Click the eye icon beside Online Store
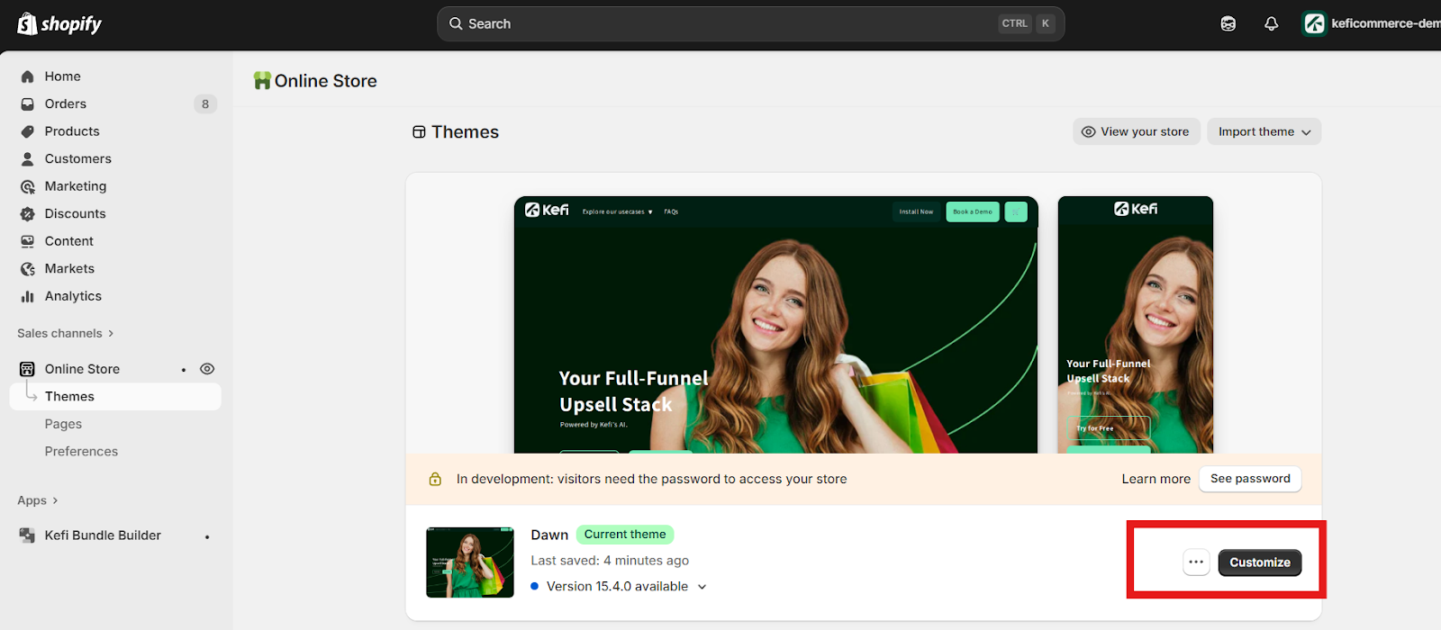Screen dimensions: 1441x630 tap(207, 369)
